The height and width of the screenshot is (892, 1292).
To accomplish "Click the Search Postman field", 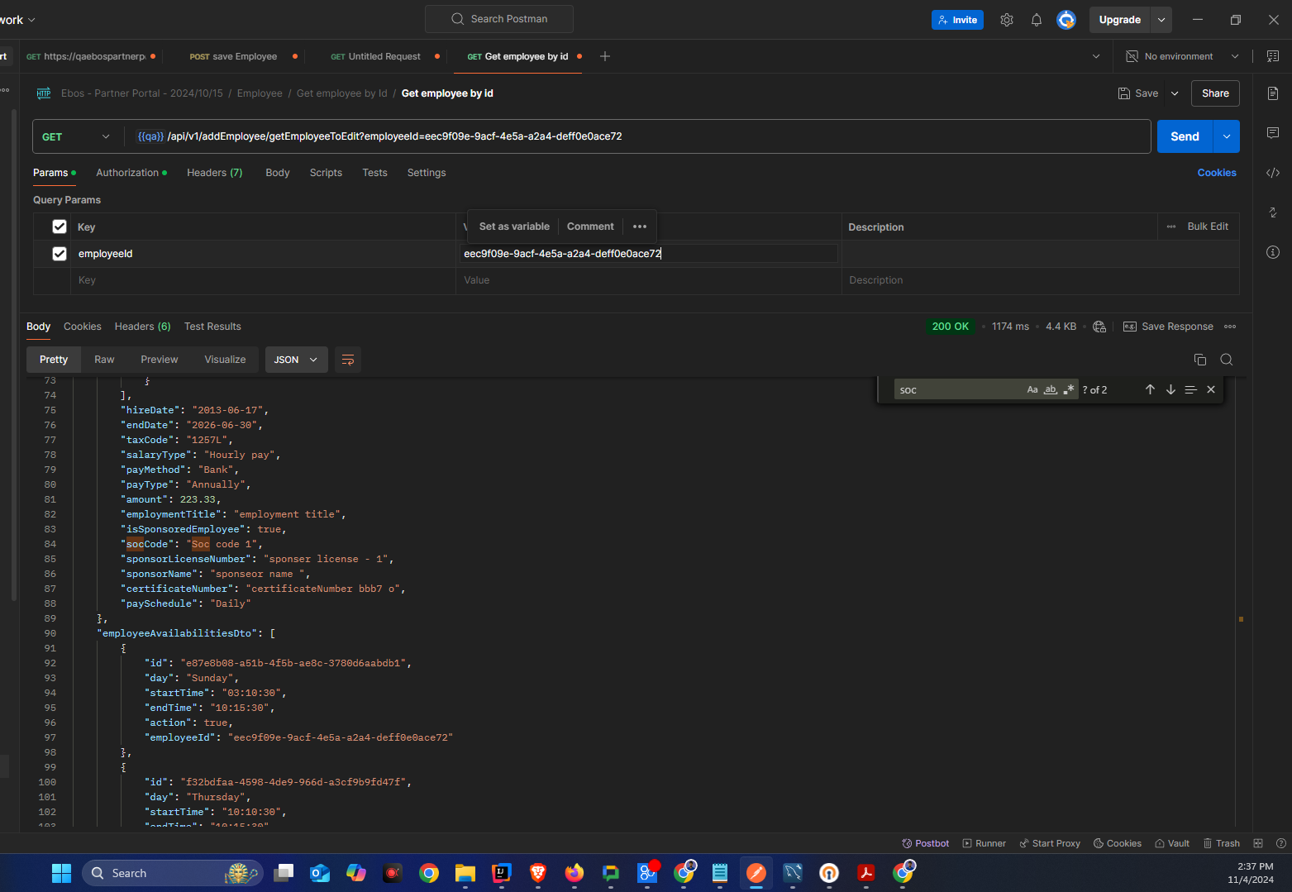I will (499, 19).
